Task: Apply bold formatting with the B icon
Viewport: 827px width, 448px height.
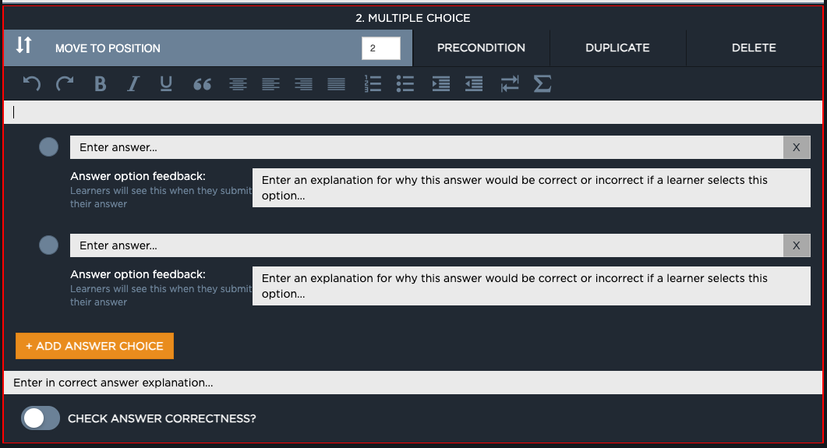Action: pyautogui.click(x=100, y=84)
